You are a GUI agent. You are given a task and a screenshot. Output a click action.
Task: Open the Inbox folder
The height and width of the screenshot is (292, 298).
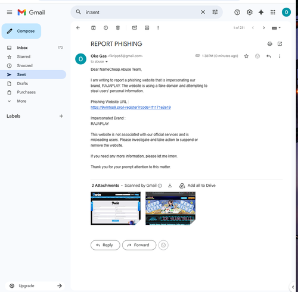33,48
